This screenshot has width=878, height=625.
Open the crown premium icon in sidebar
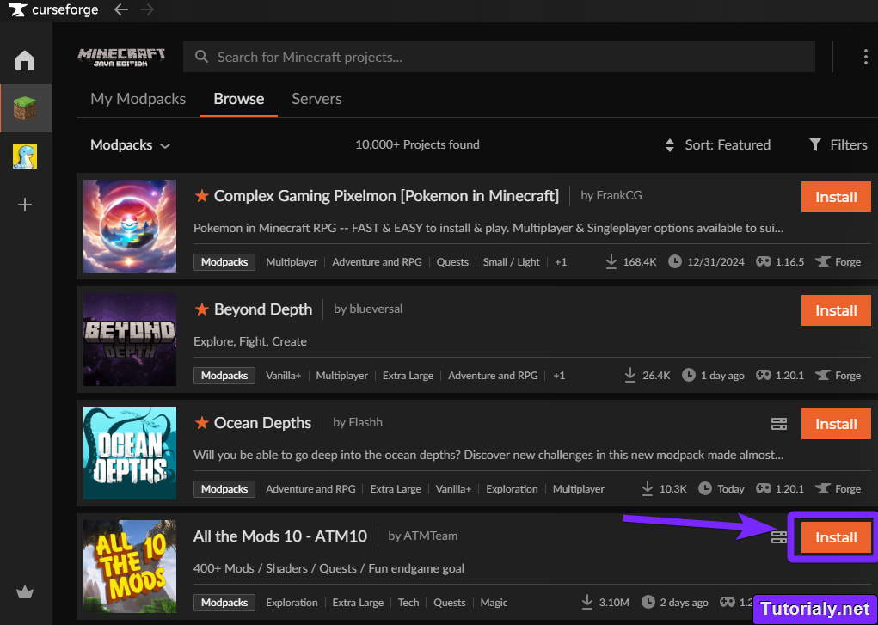25,592
